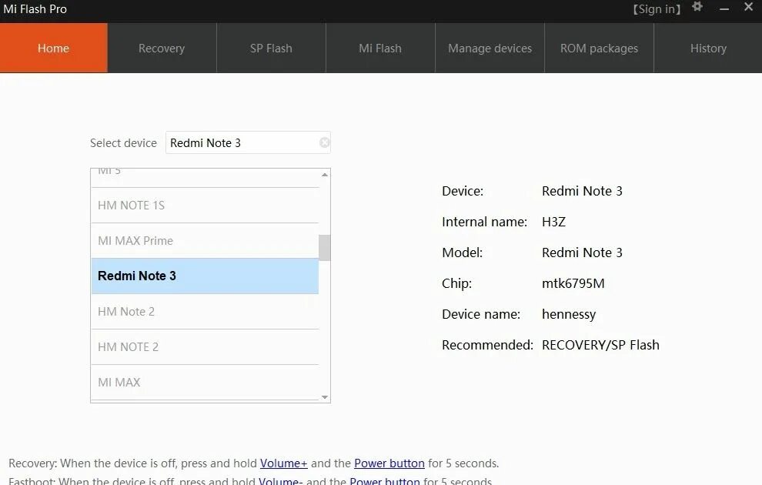
Task: Click the Device value Redmi Note 3
Action: point(582,191)
